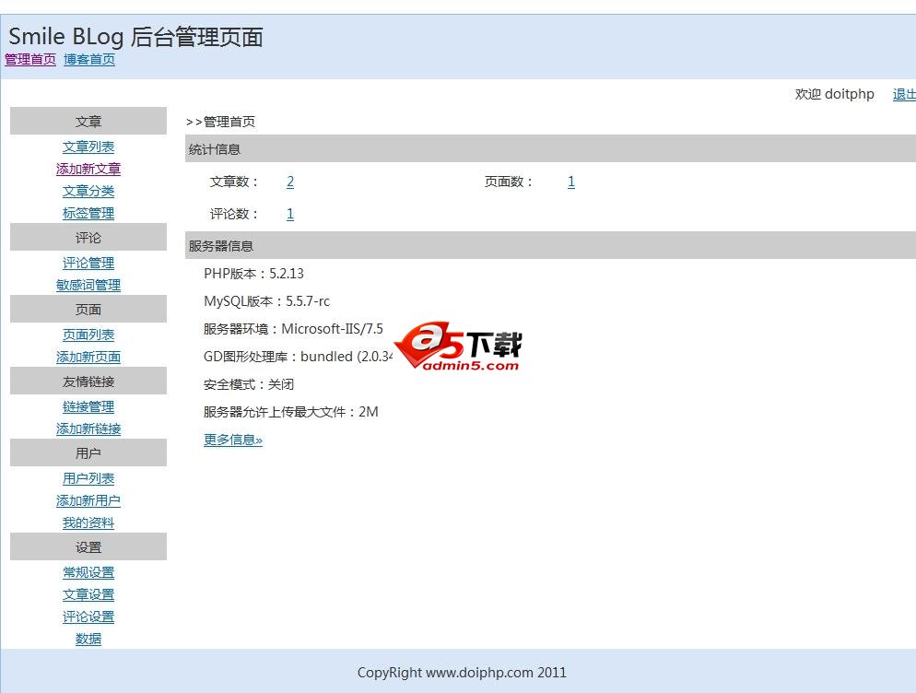The height and width of the screenshot is (693, 916).
Task: Go to 博客首页 in the header
Action: (x=89, y=60)
